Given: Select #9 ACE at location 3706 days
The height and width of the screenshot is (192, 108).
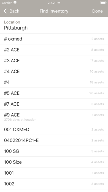Looking at the screenshot, I should [54, 117].
